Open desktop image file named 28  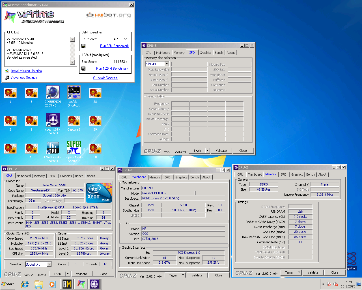95,95
